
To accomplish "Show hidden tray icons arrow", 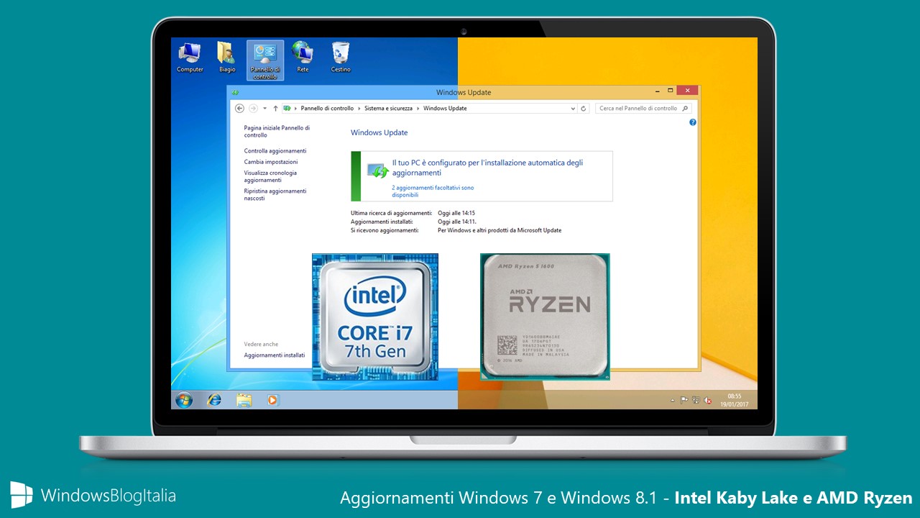I will [673, 400].
